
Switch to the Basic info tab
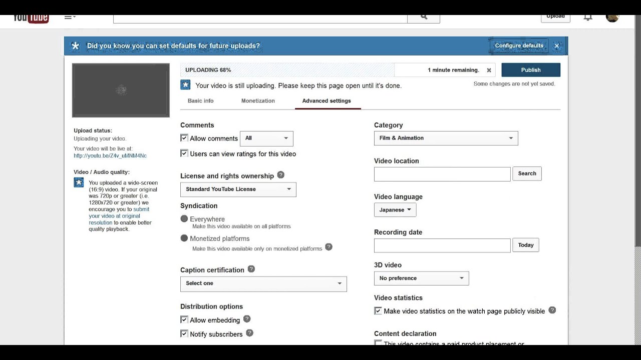[200, 100]
